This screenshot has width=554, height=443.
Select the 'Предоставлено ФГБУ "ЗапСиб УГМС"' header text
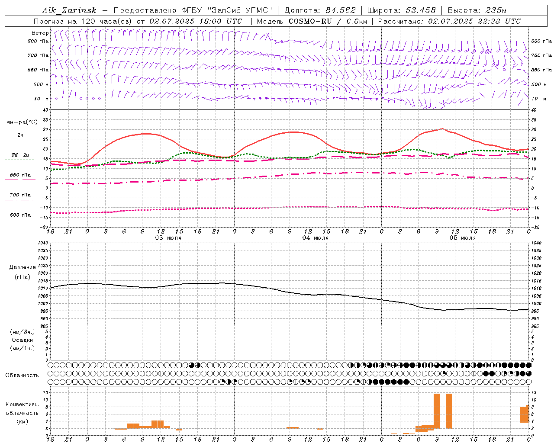pos(193,10)
